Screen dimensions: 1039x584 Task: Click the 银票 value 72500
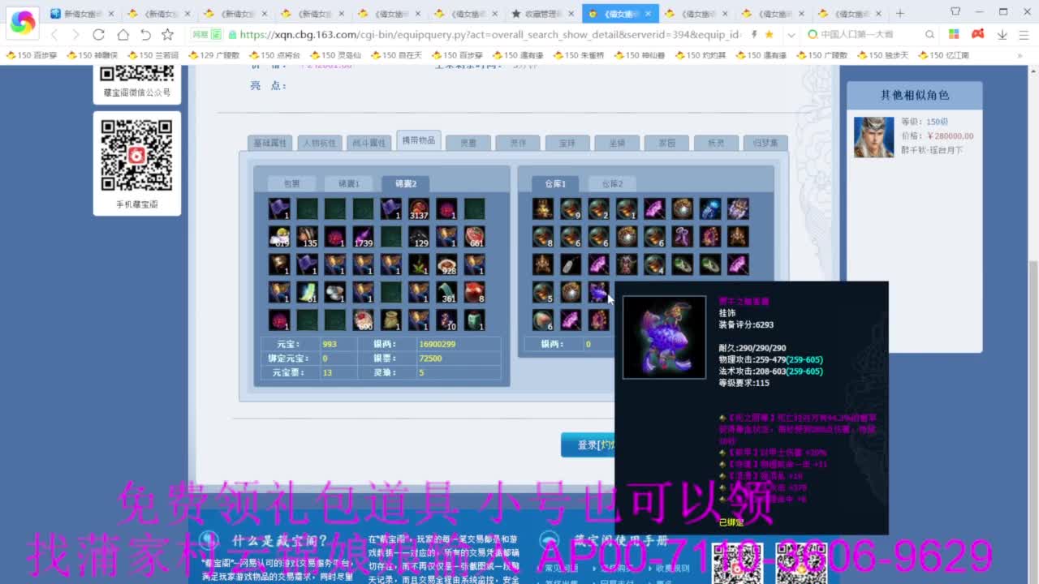[430, 359]
